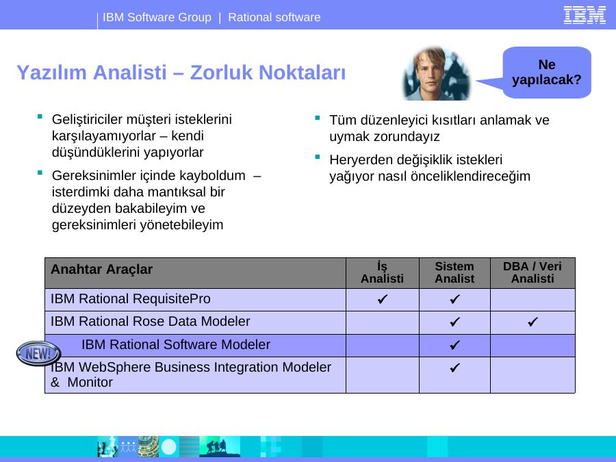Click the "Rational software" header text

tap(274, 17)
